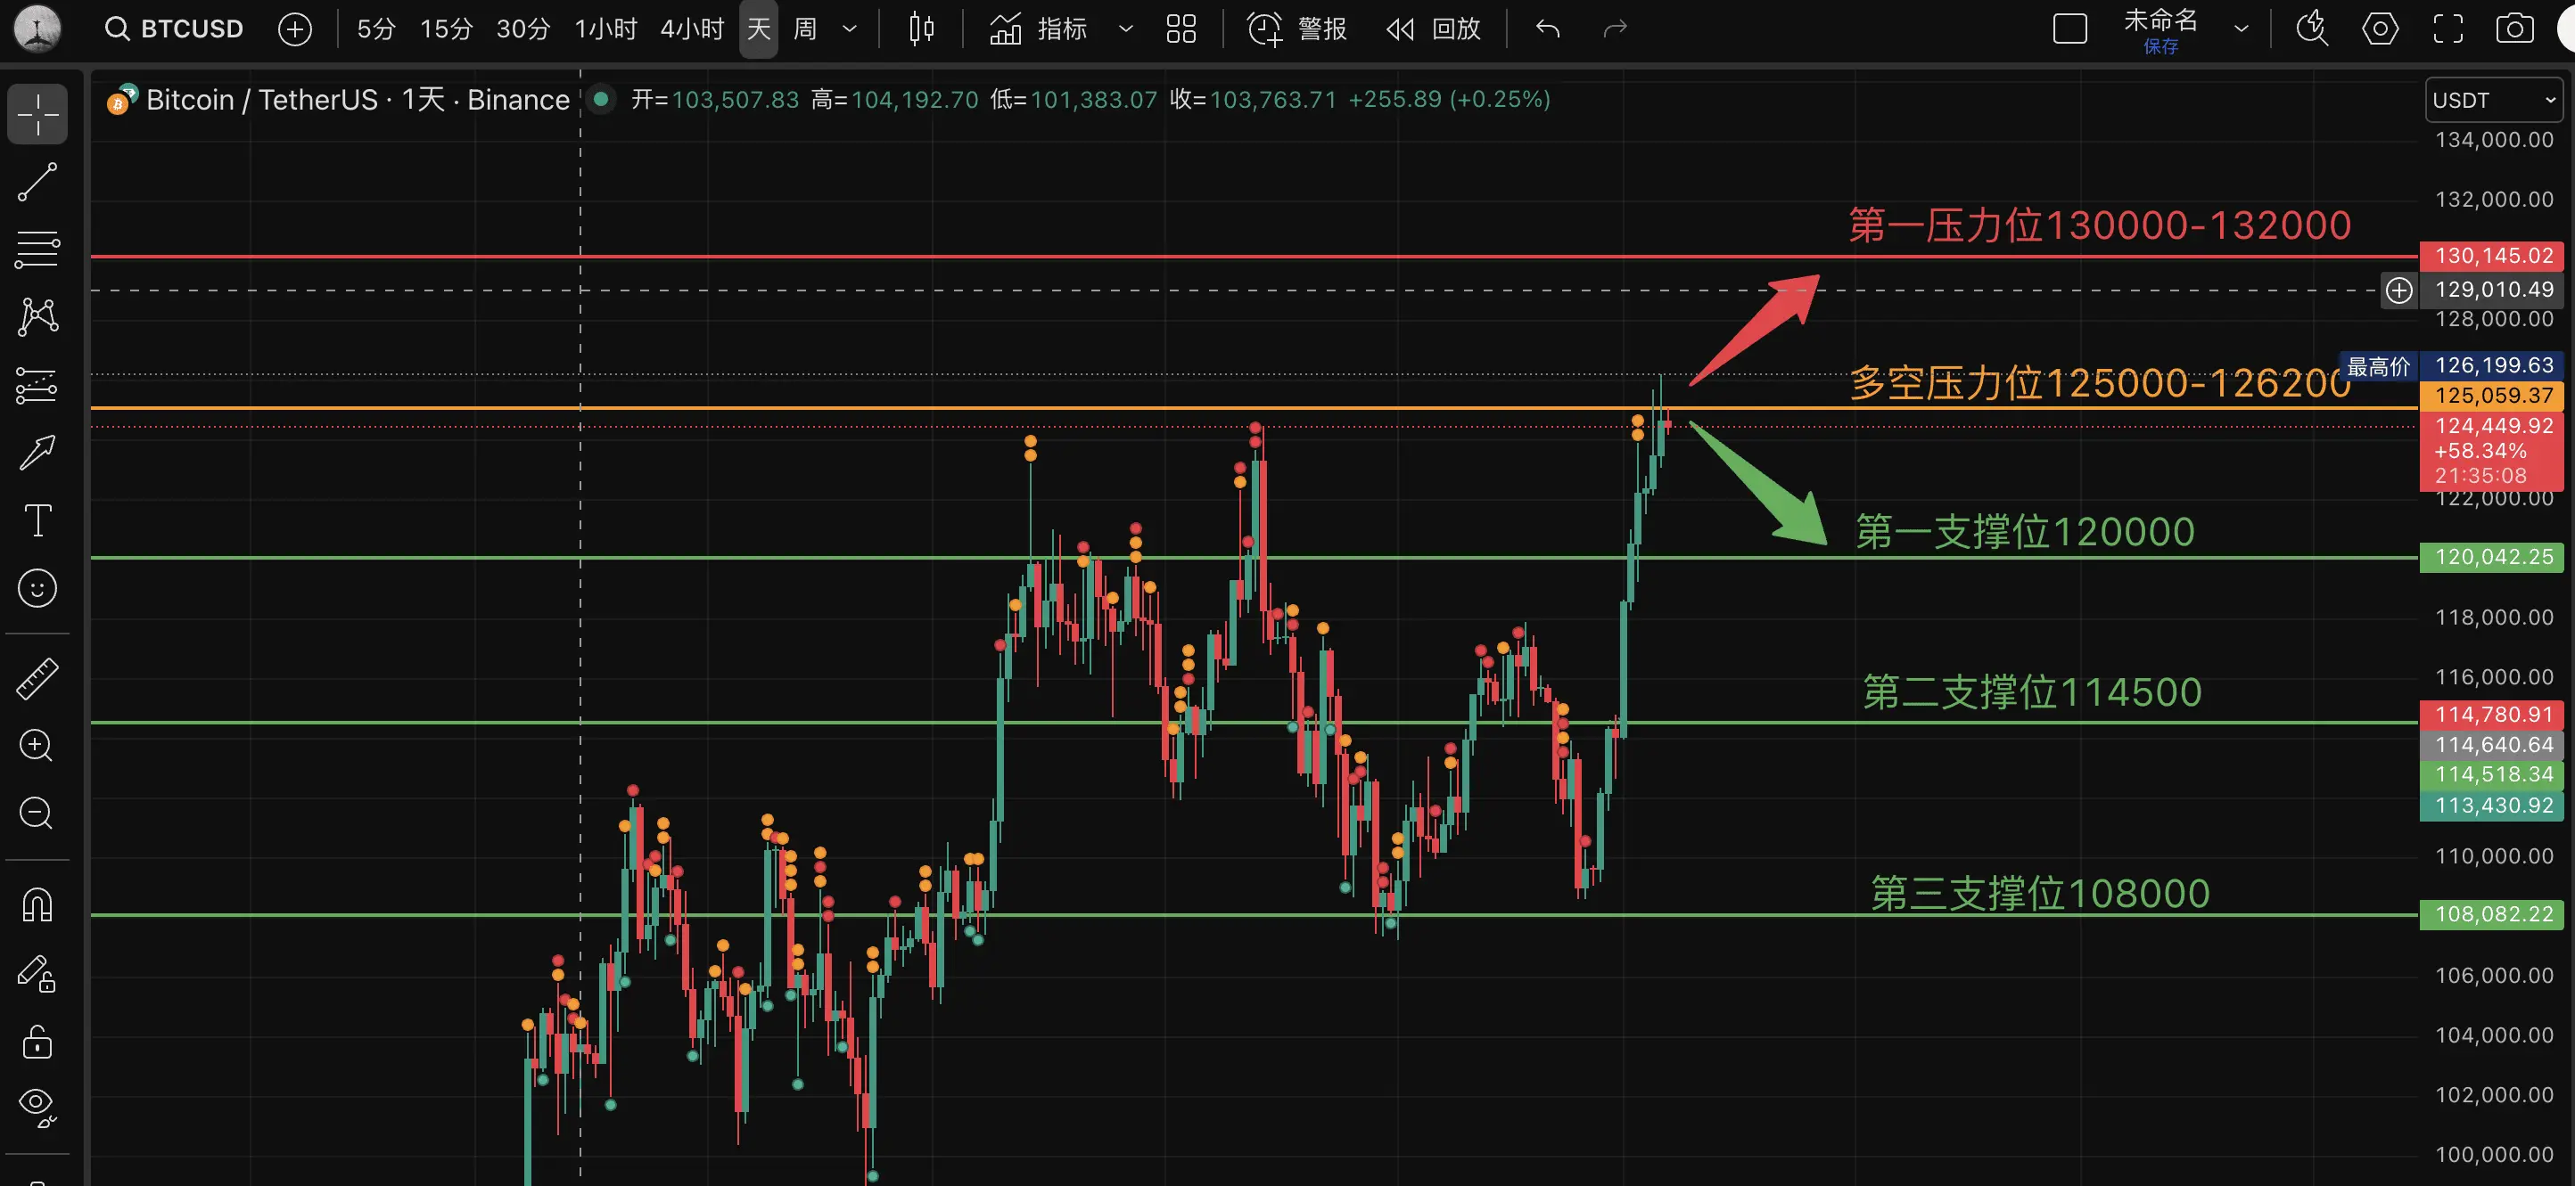Open the emoji sticker tool
The height and width of the screenshot is (1186, 2575).
pos(37,588)
